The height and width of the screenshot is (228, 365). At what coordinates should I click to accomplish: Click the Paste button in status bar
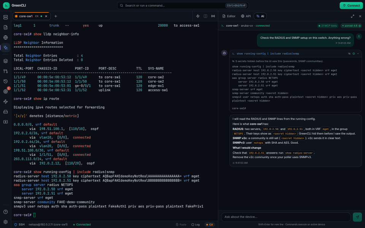181,225
